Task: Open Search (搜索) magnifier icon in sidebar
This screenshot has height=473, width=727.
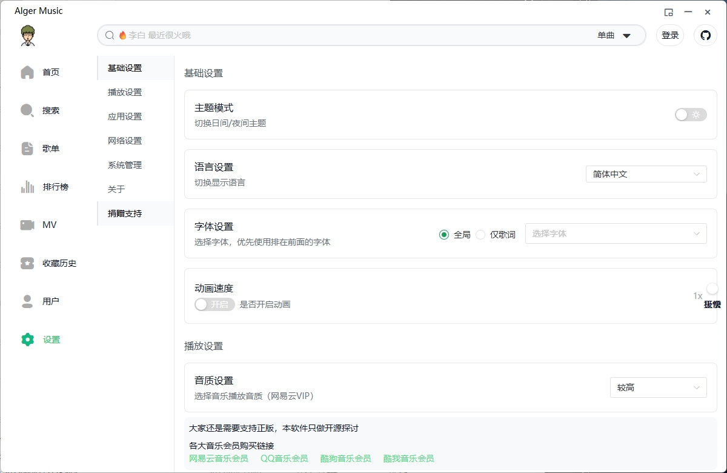Action: pos(27,110)
